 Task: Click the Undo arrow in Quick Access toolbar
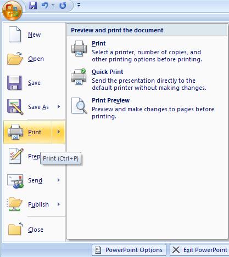[44, 5]
